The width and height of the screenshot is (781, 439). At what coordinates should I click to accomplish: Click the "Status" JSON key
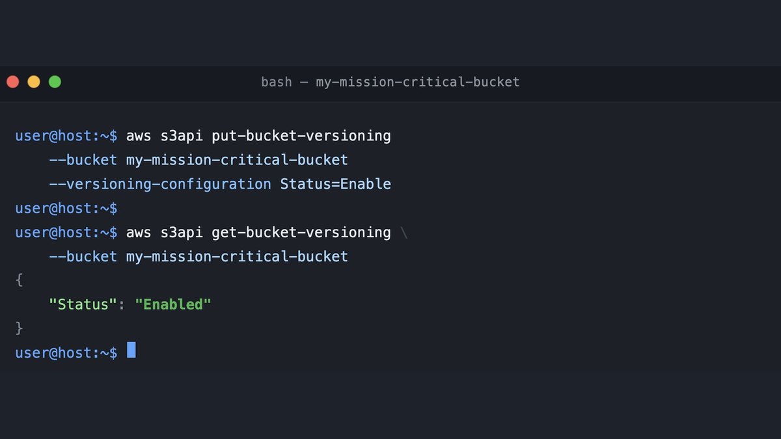[79, 304]
